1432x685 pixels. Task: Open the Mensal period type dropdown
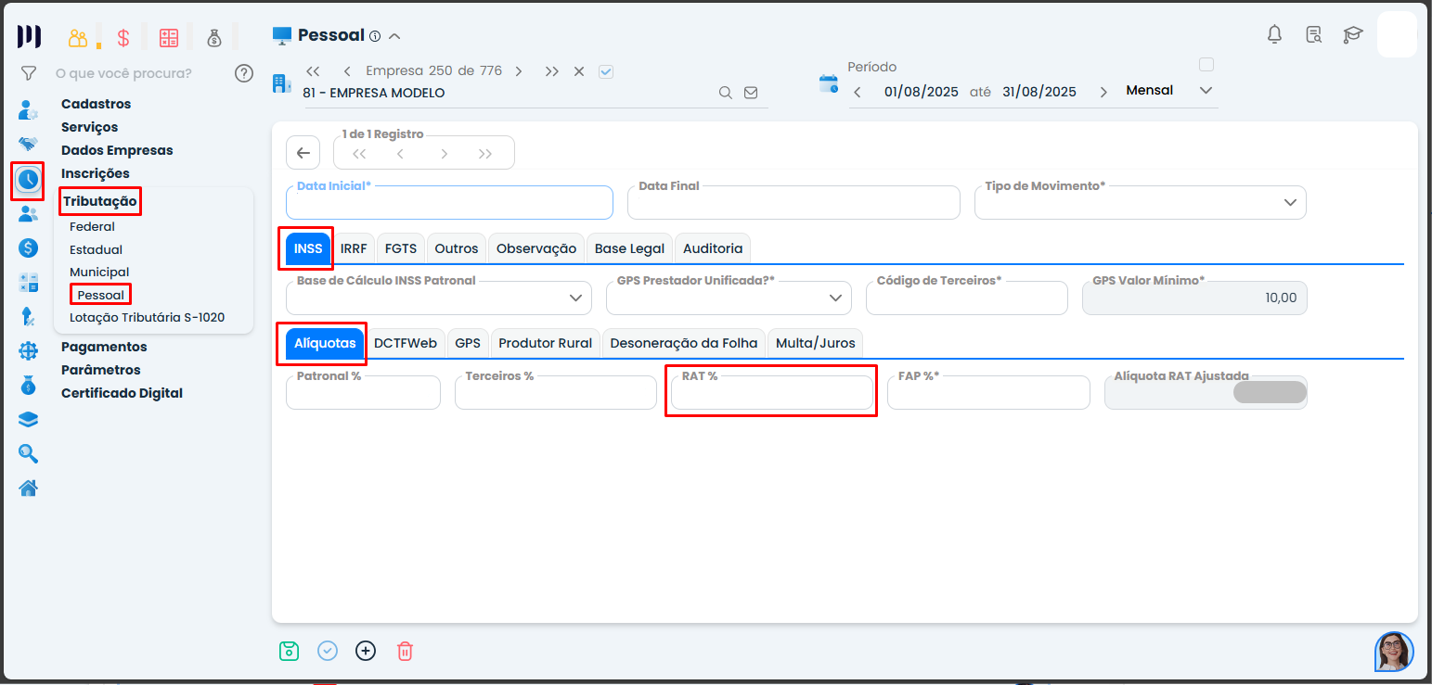pos(1206,91)
